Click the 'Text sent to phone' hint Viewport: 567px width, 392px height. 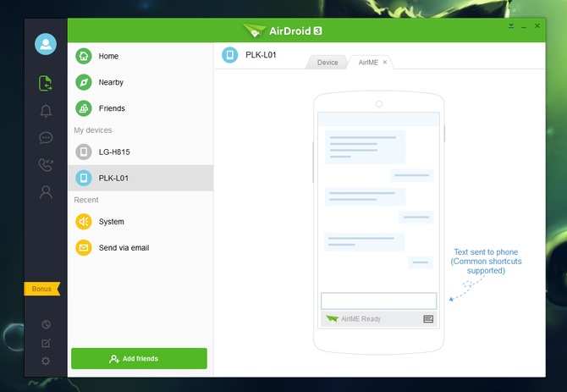coord(486,261)
